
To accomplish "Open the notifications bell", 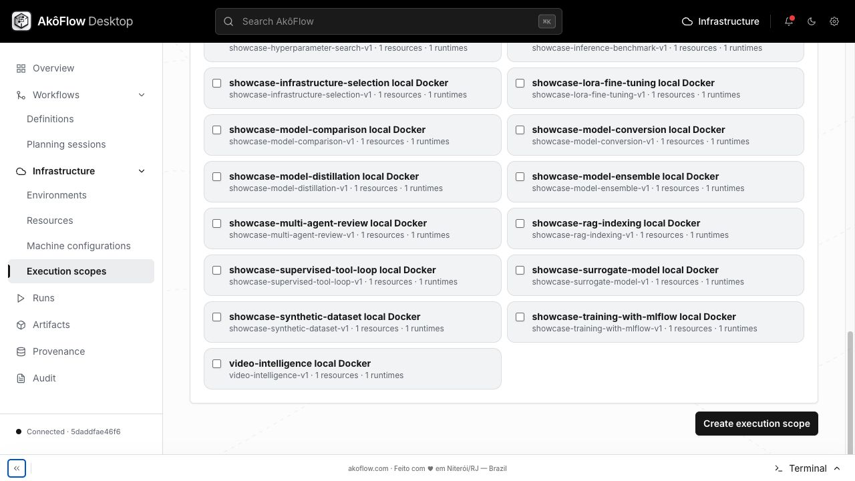I will coord(789,21).
